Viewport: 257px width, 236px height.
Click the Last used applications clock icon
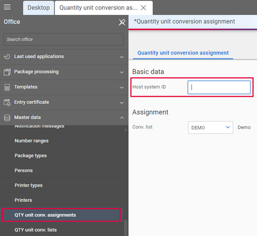7,57
